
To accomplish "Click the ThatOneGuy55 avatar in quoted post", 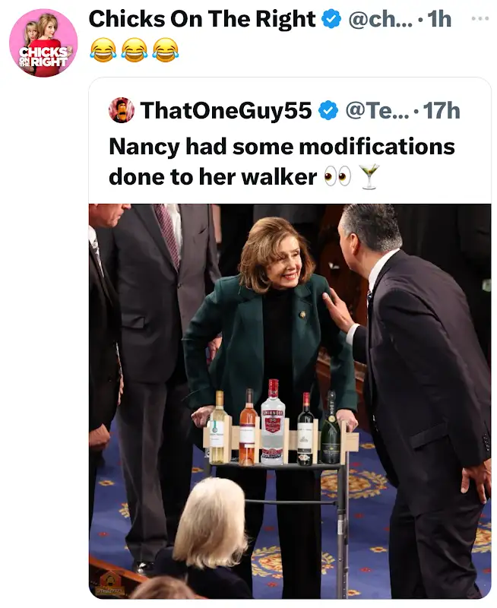I will [x=122, y=110].
